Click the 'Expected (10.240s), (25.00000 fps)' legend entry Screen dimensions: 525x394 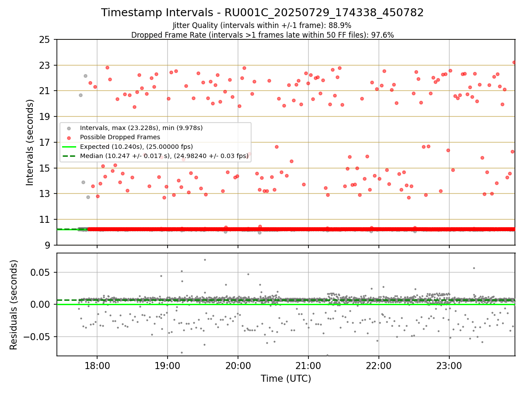136,146
